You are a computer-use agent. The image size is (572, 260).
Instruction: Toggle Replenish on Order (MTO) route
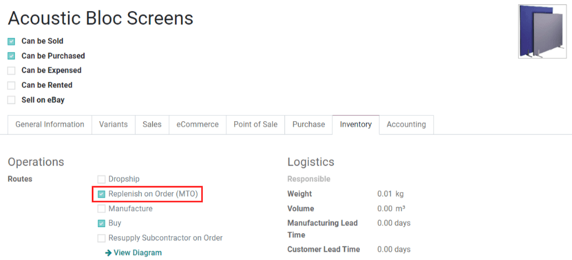[102, 195]
